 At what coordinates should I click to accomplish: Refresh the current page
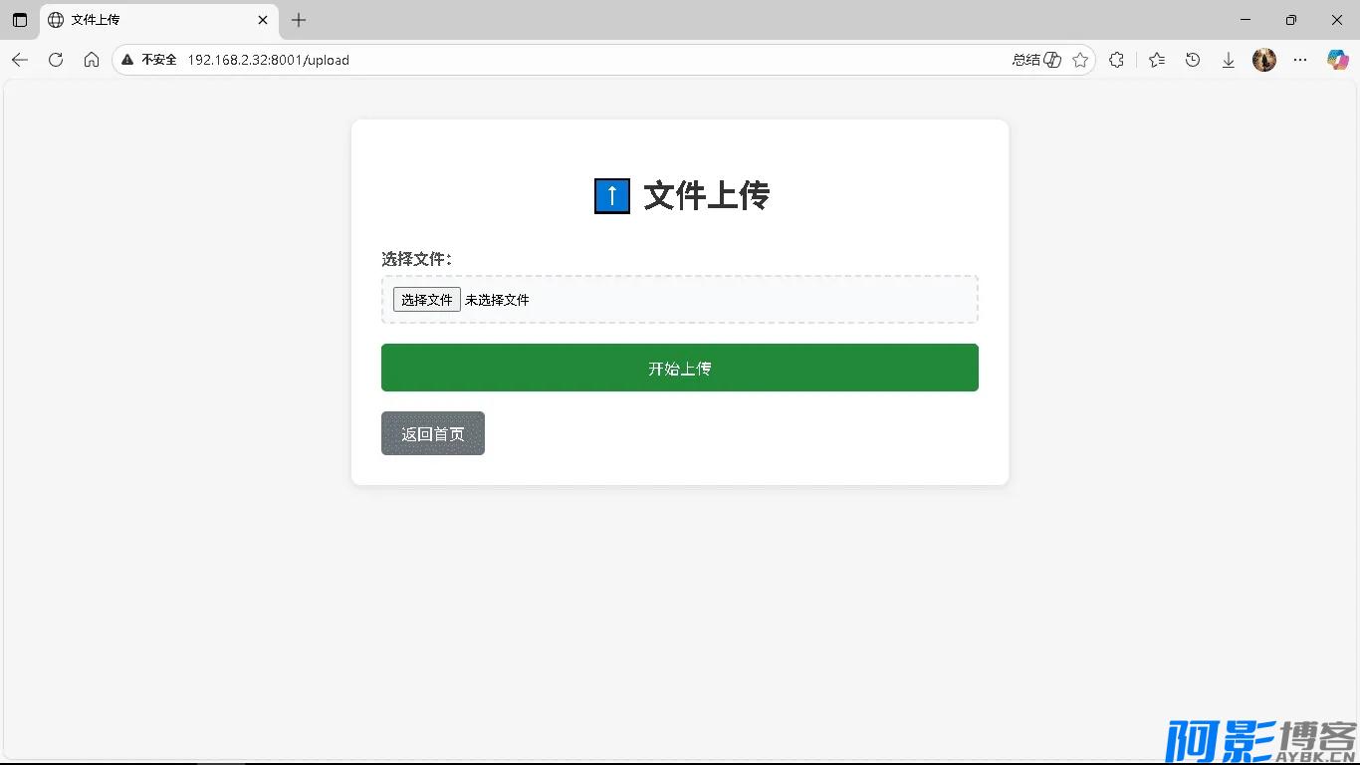[56, 60]
